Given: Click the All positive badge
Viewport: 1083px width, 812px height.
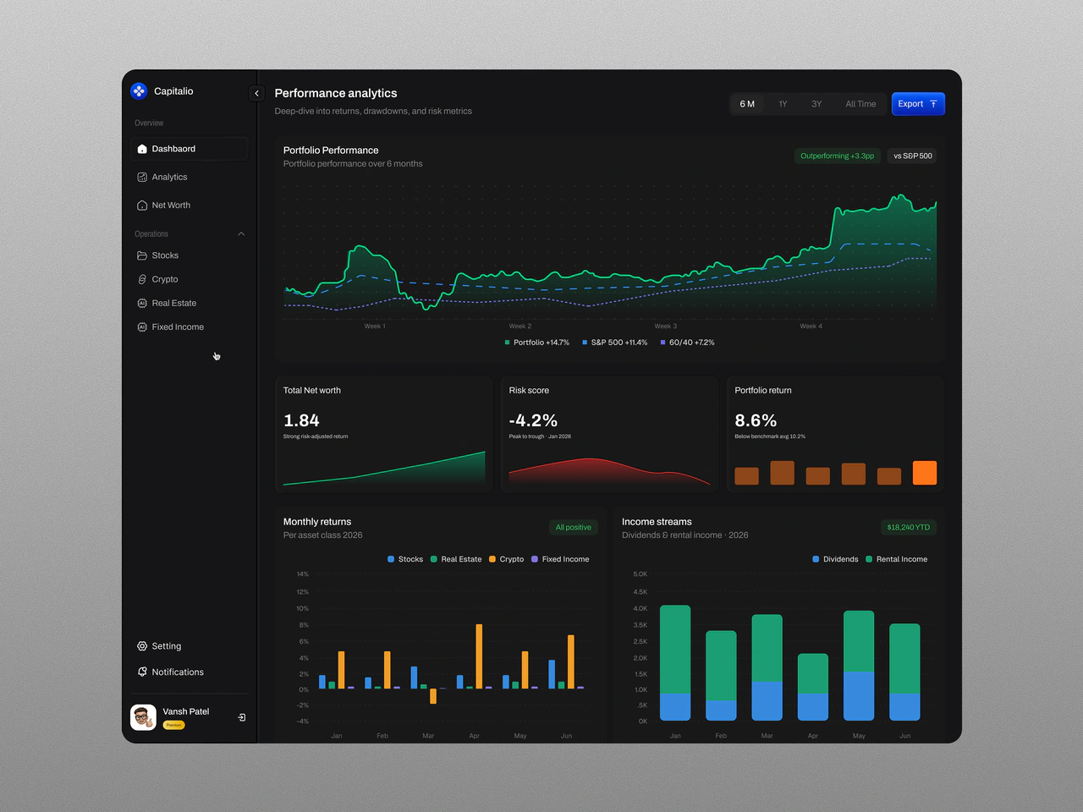Looking at the screenshot, I should pos(573,527).
